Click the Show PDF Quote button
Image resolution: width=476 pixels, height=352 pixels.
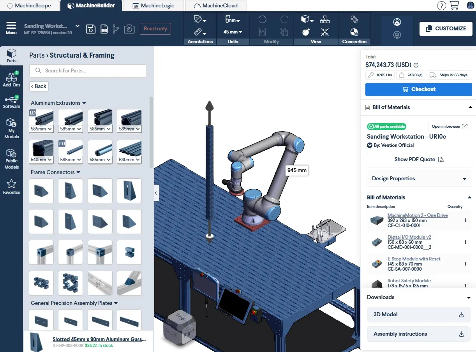419,159
